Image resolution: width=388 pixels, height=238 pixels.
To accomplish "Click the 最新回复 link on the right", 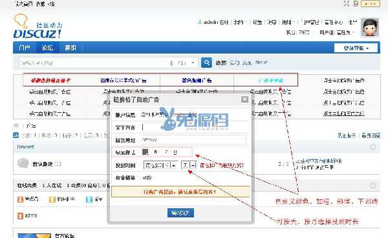I will pyautogui.click(x=371, y=135).
